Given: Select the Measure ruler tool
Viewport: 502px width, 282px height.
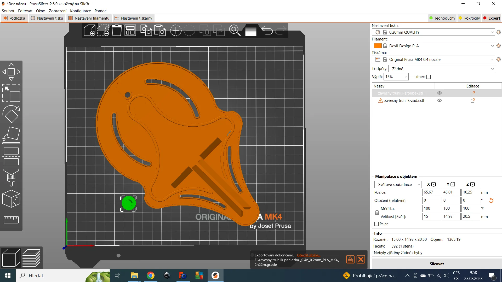Looking at the screenshot, I should click(x=11, y=219).
